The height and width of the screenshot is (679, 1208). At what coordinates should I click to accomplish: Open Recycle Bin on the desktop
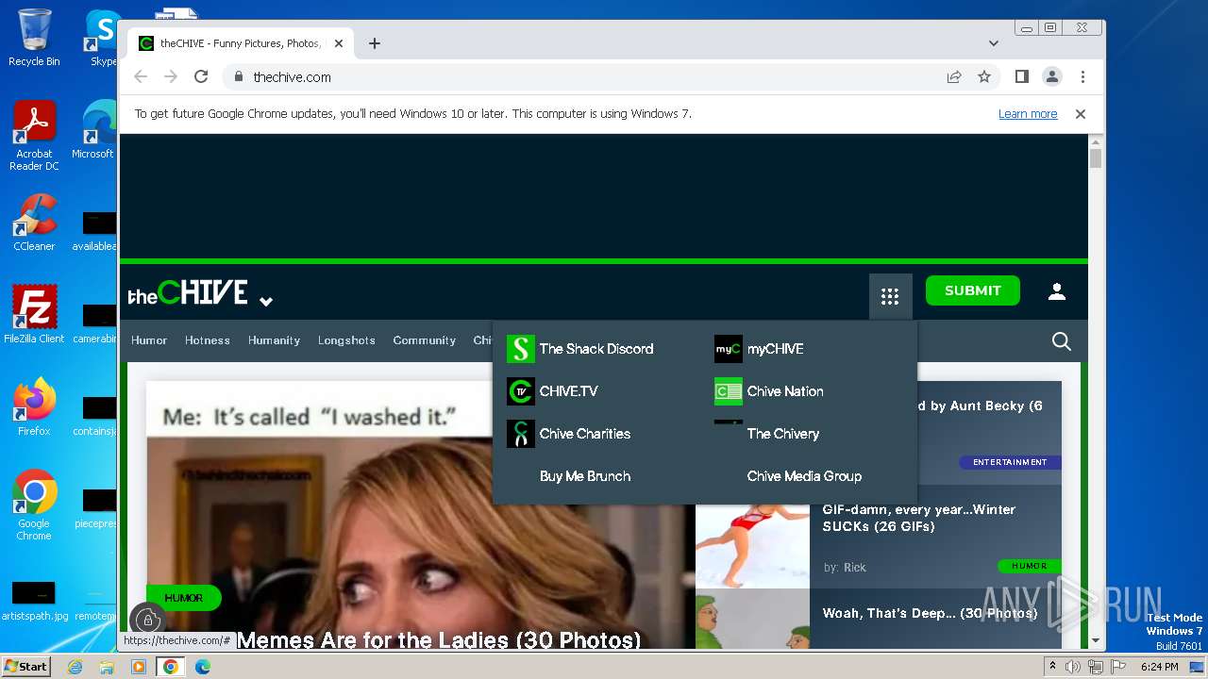coord(34,38)
